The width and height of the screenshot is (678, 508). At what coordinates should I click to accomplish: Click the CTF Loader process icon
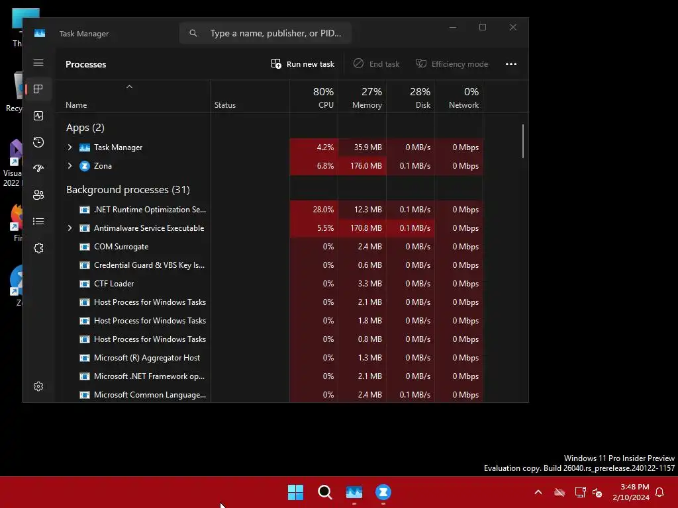pos(85,284)
